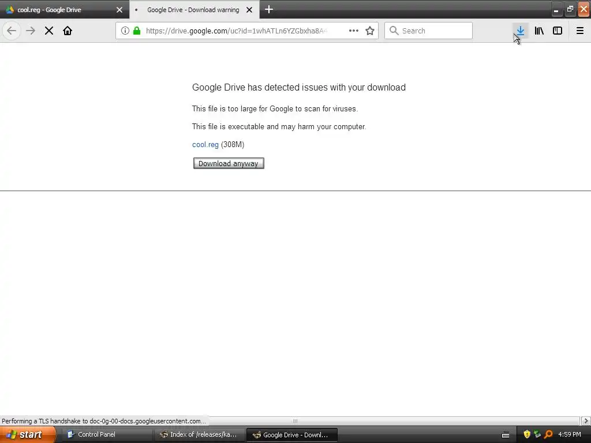
Task: Click the horizontal scrollbar thumb
Action: tap(295, 421)
